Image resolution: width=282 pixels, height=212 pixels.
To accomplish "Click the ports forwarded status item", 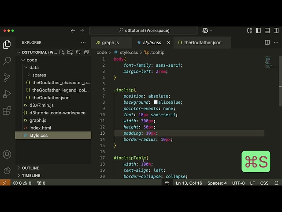I will (41, 183).
